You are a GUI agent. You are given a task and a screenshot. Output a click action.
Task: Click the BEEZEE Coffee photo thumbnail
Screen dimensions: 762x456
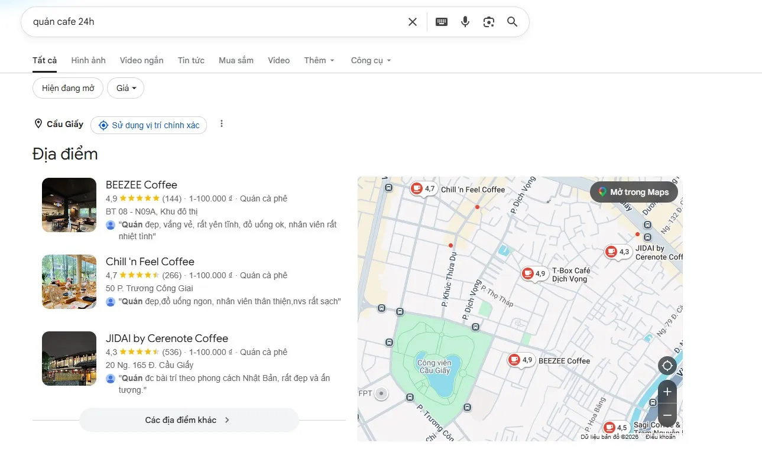pyautogui.click(x=69, y=205)
